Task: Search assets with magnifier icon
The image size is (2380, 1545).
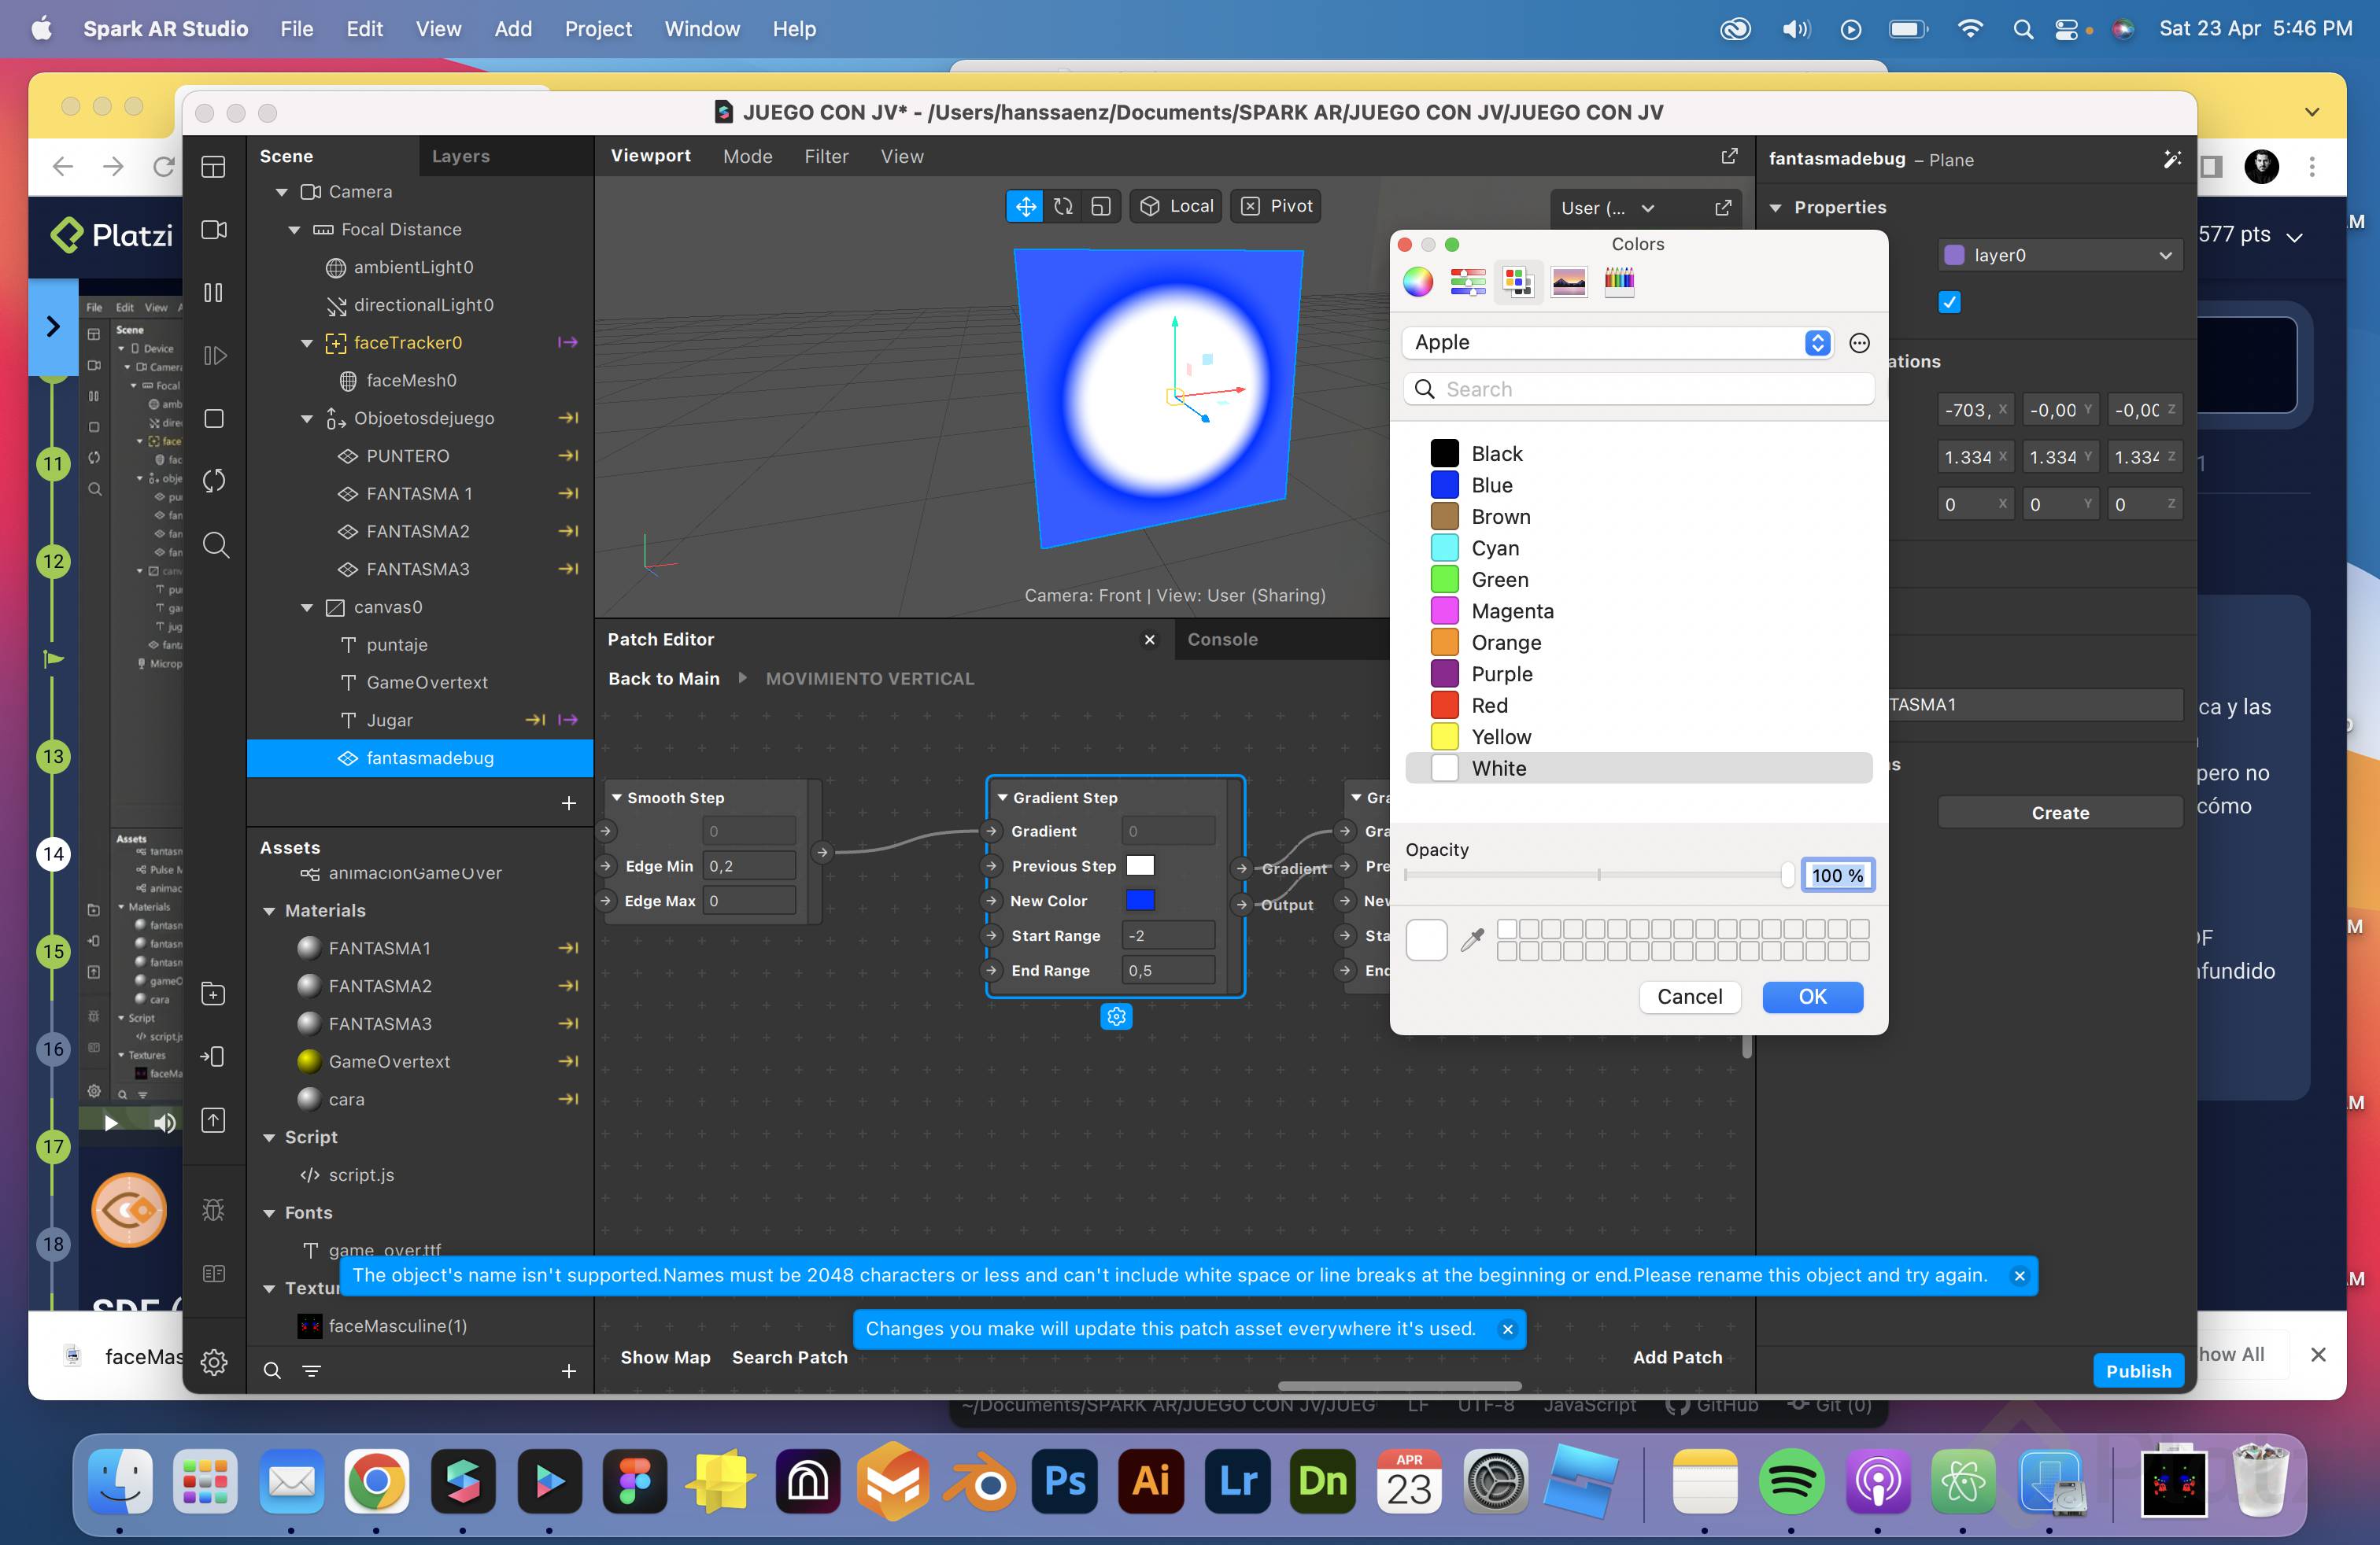Action: 271,1370
